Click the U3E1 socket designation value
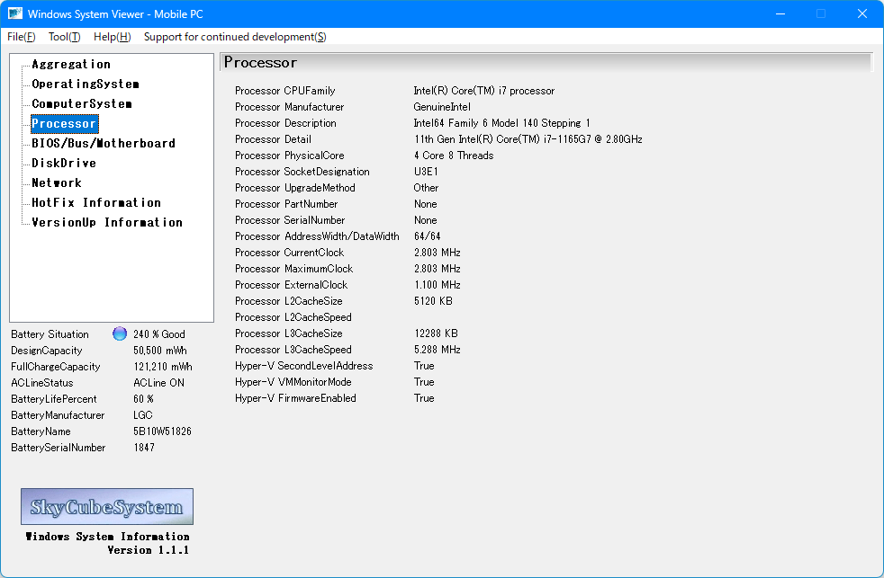The width and height of the screenshot is (884, 578). coord(426,172)
